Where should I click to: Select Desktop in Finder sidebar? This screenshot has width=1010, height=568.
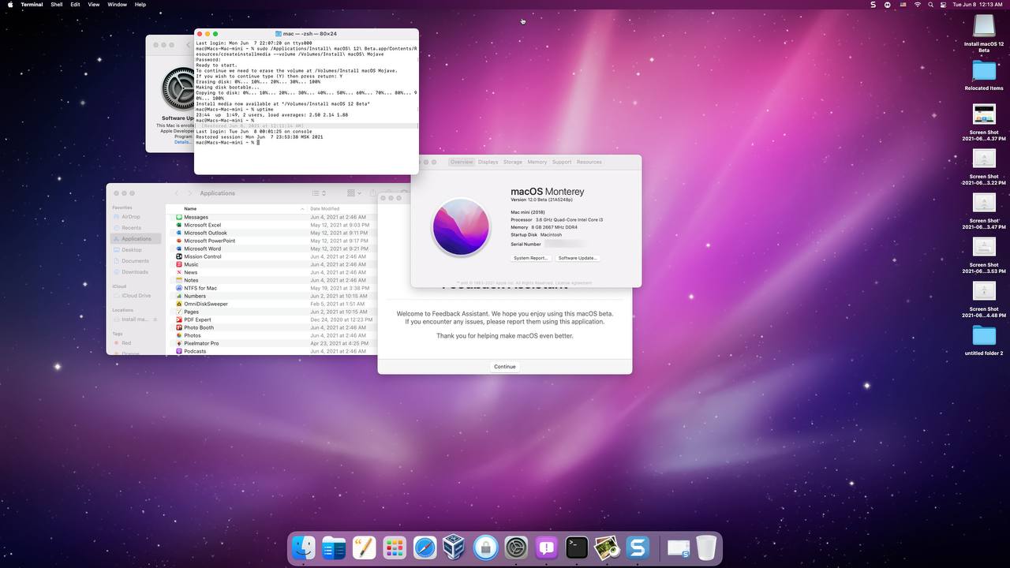coord(137,250)
